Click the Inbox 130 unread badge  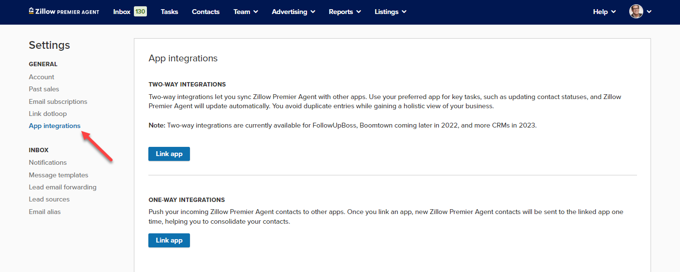[140, 12]
